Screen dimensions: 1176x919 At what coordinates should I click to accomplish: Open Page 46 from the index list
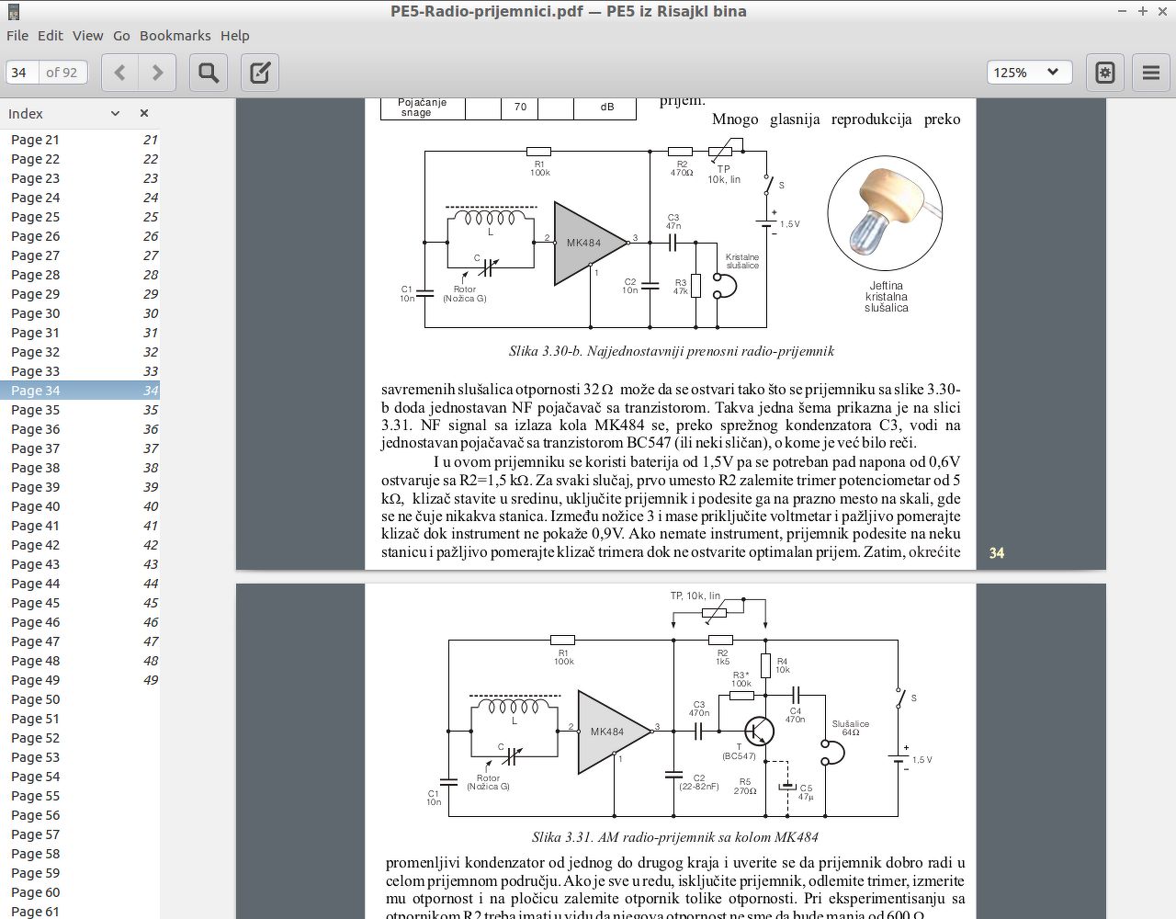[x=80, y=622]
